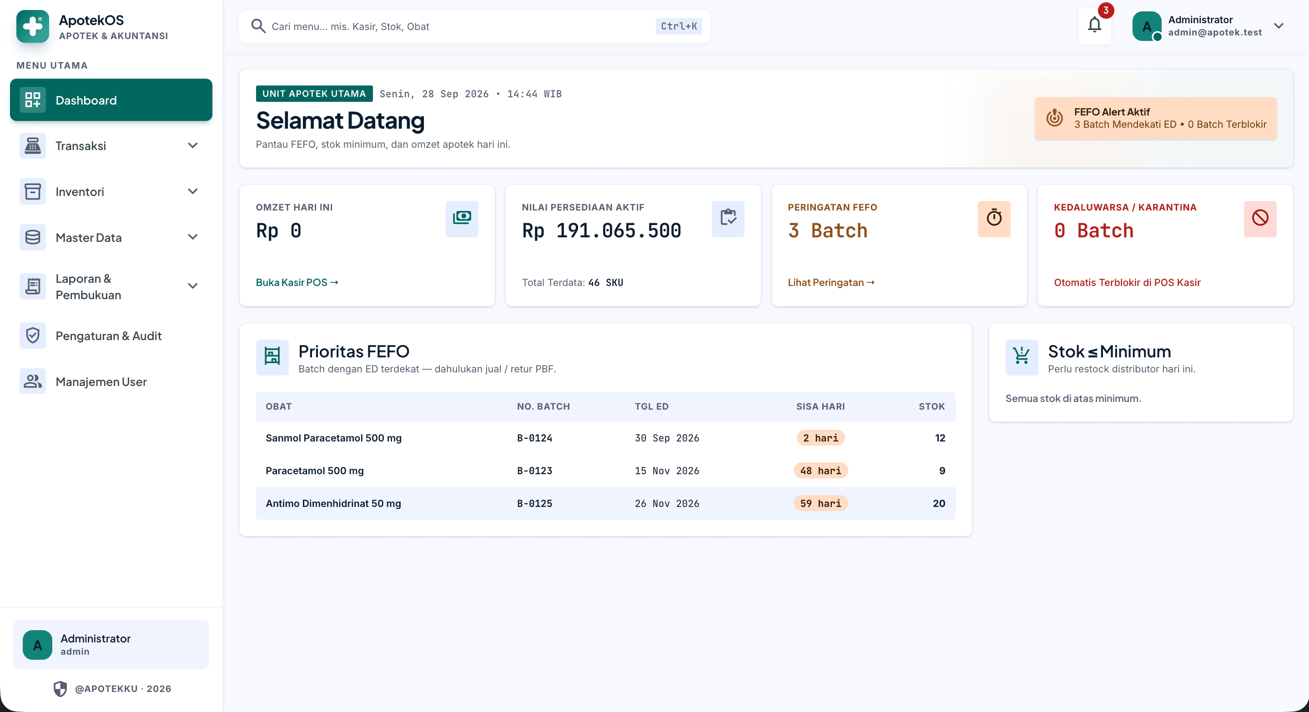The height and width of the screenshot is (712, 1309).
Task: Click the Master Data database icon
Action: pos(33,237)
